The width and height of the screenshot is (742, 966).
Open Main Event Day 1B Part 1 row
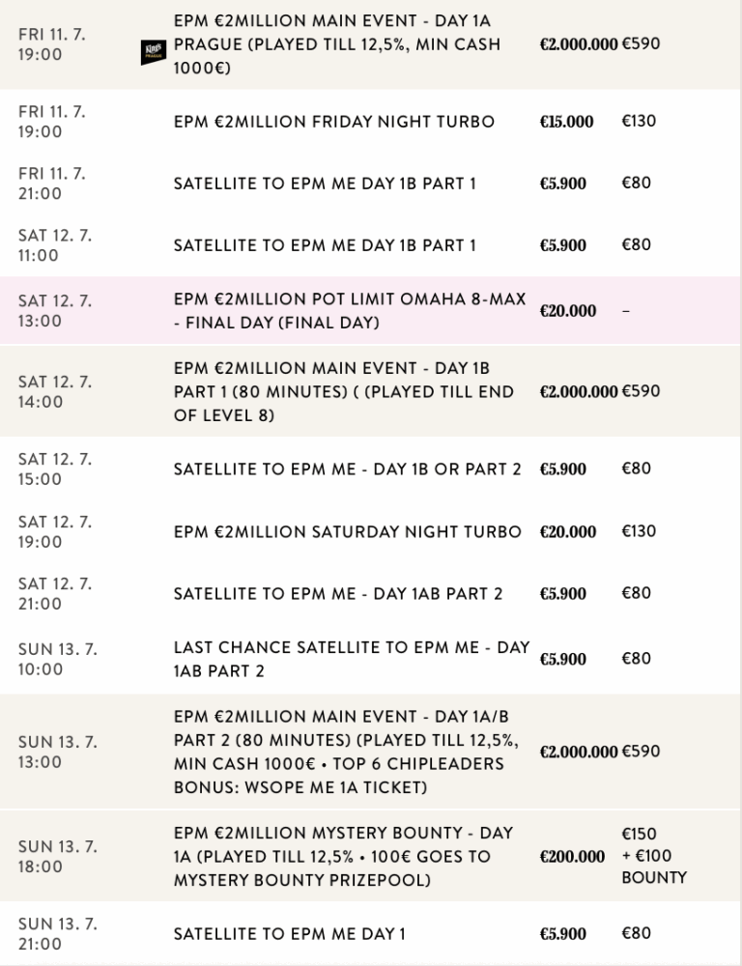(343, 392)
